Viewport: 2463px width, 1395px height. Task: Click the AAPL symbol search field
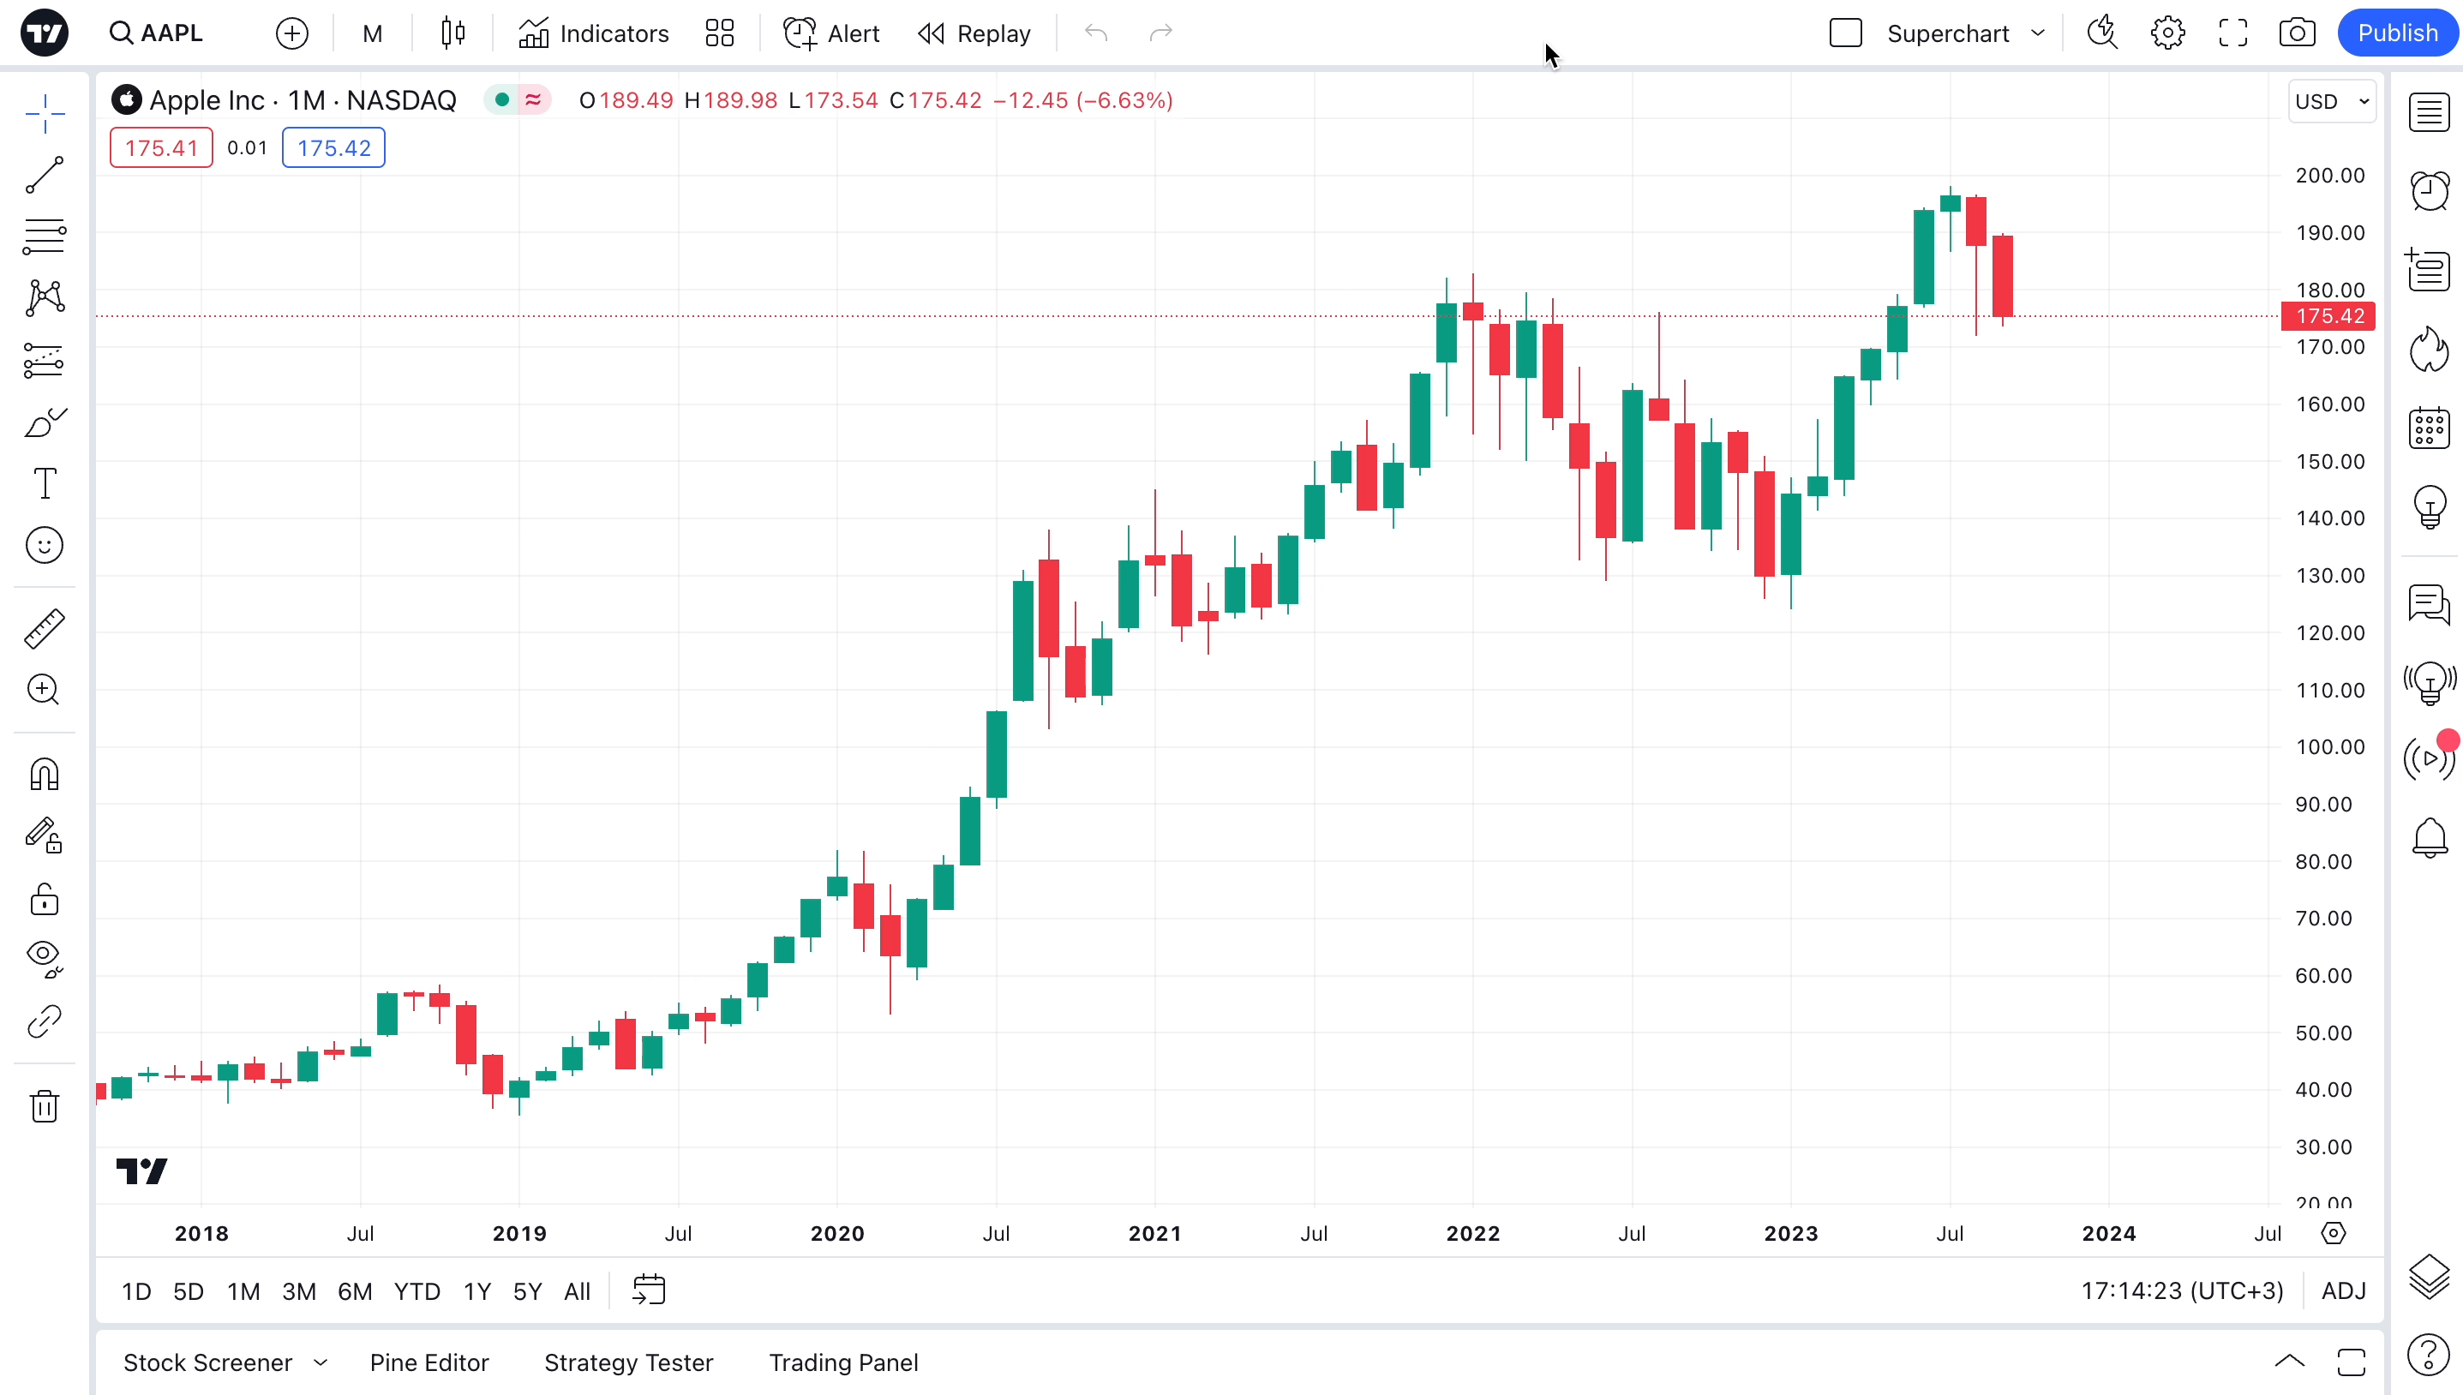(x=171, y=33)
